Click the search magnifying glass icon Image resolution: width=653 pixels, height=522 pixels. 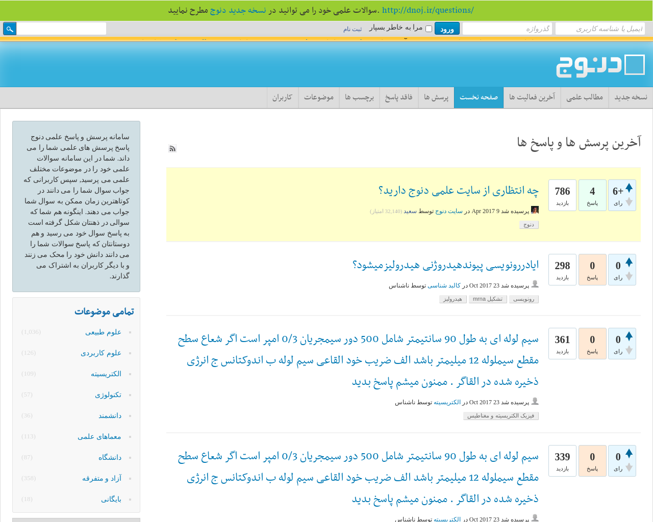coord(9,28)
